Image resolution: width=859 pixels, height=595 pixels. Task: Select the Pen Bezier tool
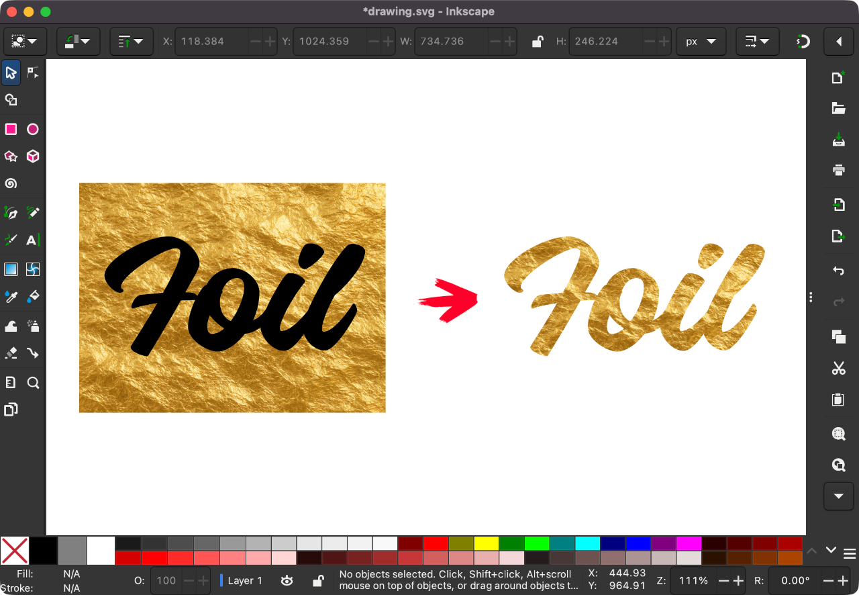click(x=11, y=212)
